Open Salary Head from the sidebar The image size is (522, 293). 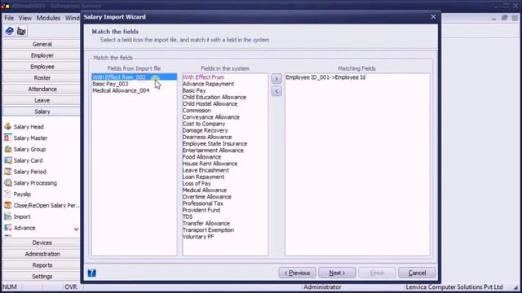[x=29, y=127]
